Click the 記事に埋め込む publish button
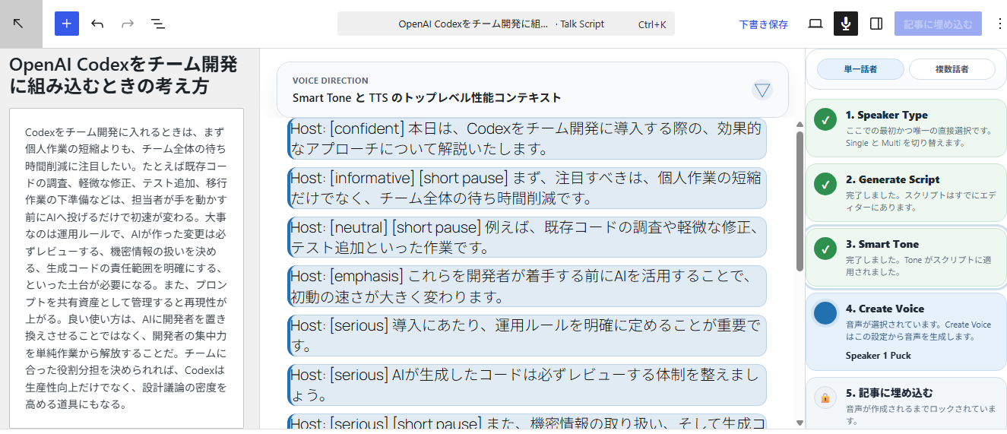 tap(938, 24)
